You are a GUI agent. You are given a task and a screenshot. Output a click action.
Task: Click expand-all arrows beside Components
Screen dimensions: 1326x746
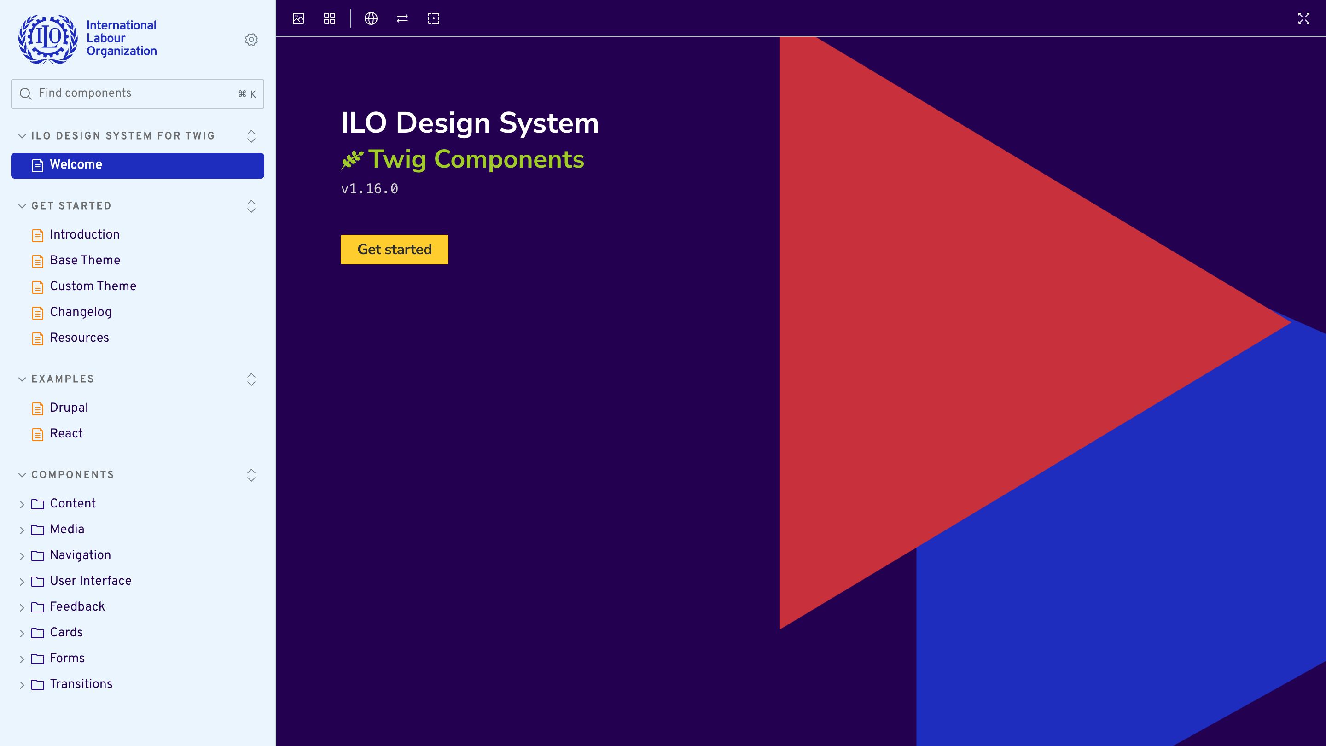pyautogui.click(x=251, y=475)
